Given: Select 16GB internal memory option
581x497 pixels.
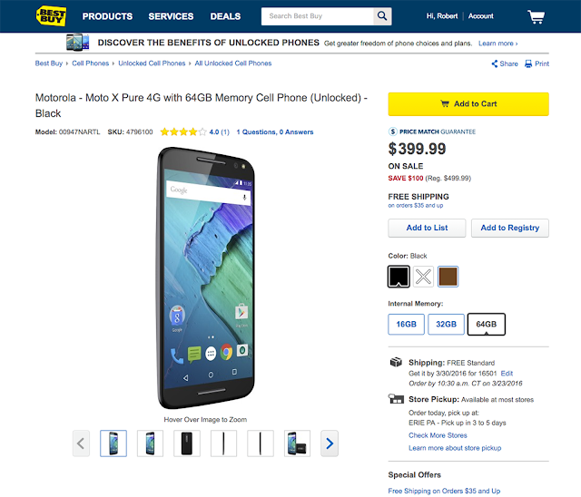Looking at the screenshot, I should click(x=406, y=324).
